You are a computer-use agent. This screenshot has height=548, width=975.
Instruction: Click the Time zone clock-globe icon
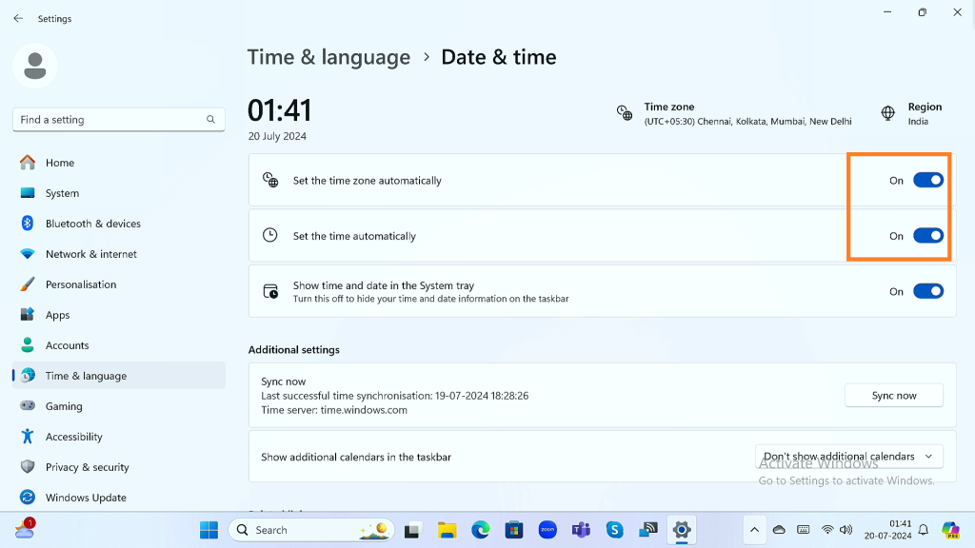click(x=625, y=113)
